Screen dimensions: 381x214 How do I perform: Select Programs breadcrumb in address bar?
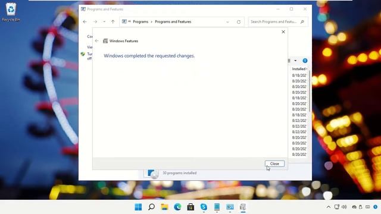(140, 21)
